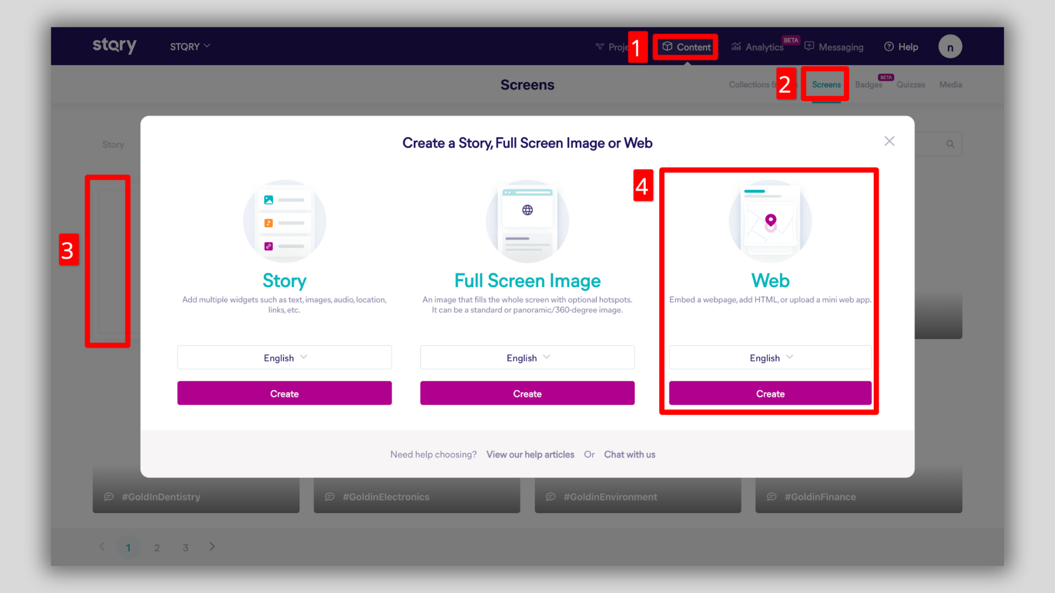Open the Content menu

pos(686,47)
